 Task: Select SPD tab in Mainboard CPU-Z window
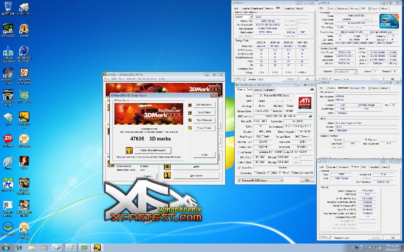tap(363, 88)
